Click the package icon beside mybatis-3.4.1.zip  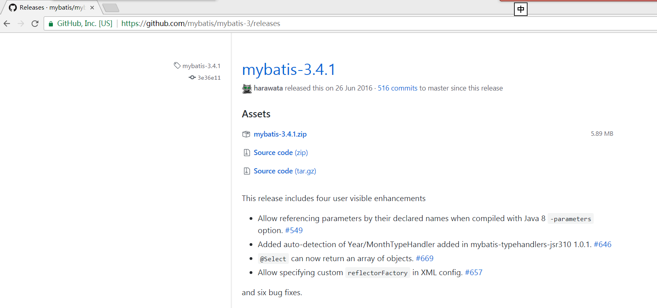246,134
